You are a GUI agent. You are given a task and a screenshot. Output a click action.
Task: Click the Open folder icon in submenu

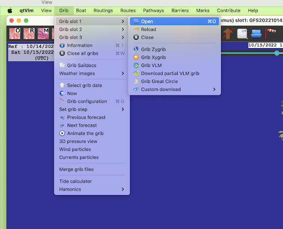click(x=136, y=21)
